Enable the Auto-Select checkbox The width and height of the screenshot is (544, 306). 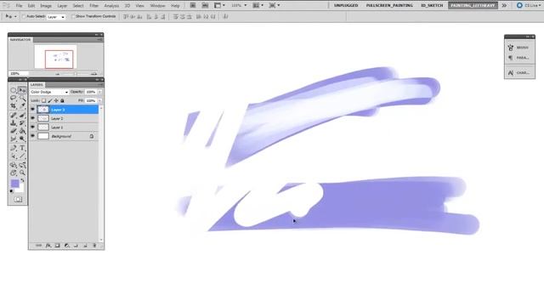click(x=24, y=16)
